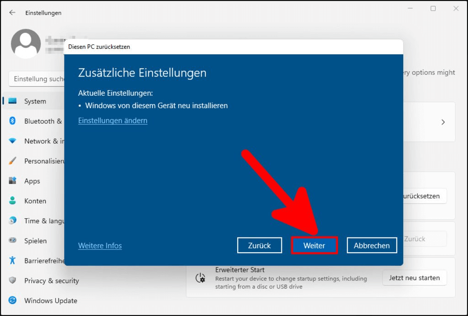Open the Apps section icon

tap(13, 181)
